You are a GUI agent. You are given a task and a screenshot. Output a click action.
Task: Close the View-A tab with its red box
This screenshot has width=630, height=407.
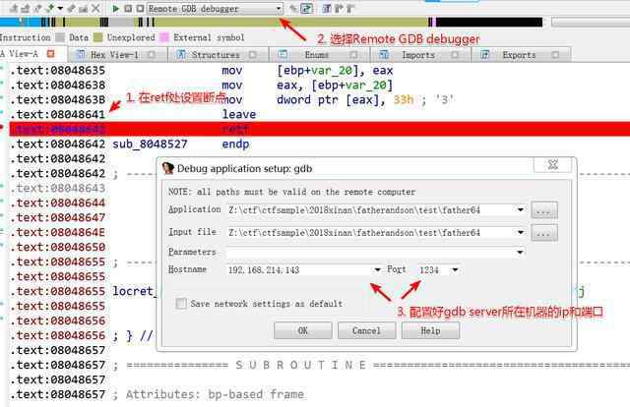50,53
